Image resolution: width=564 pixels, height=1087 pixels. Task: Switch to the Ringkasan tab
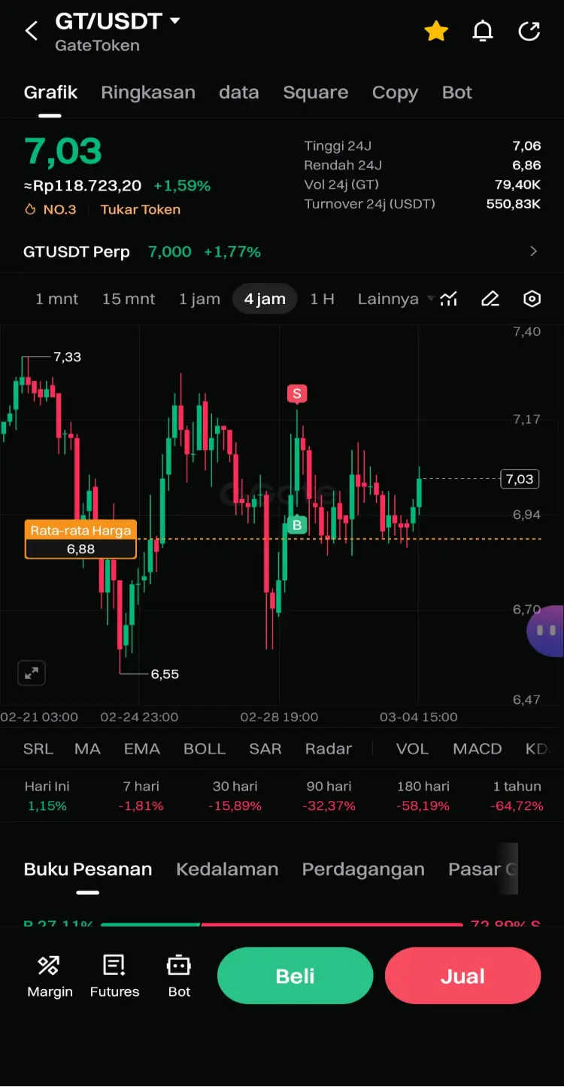148,93
